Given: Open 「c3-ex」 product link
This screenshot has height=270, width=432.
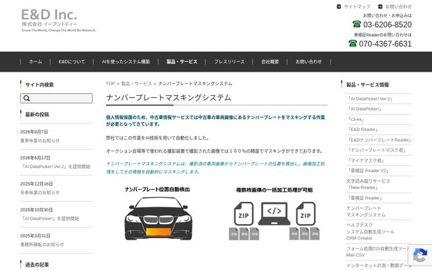Looking at the screenshot, I should click(355, 119).
